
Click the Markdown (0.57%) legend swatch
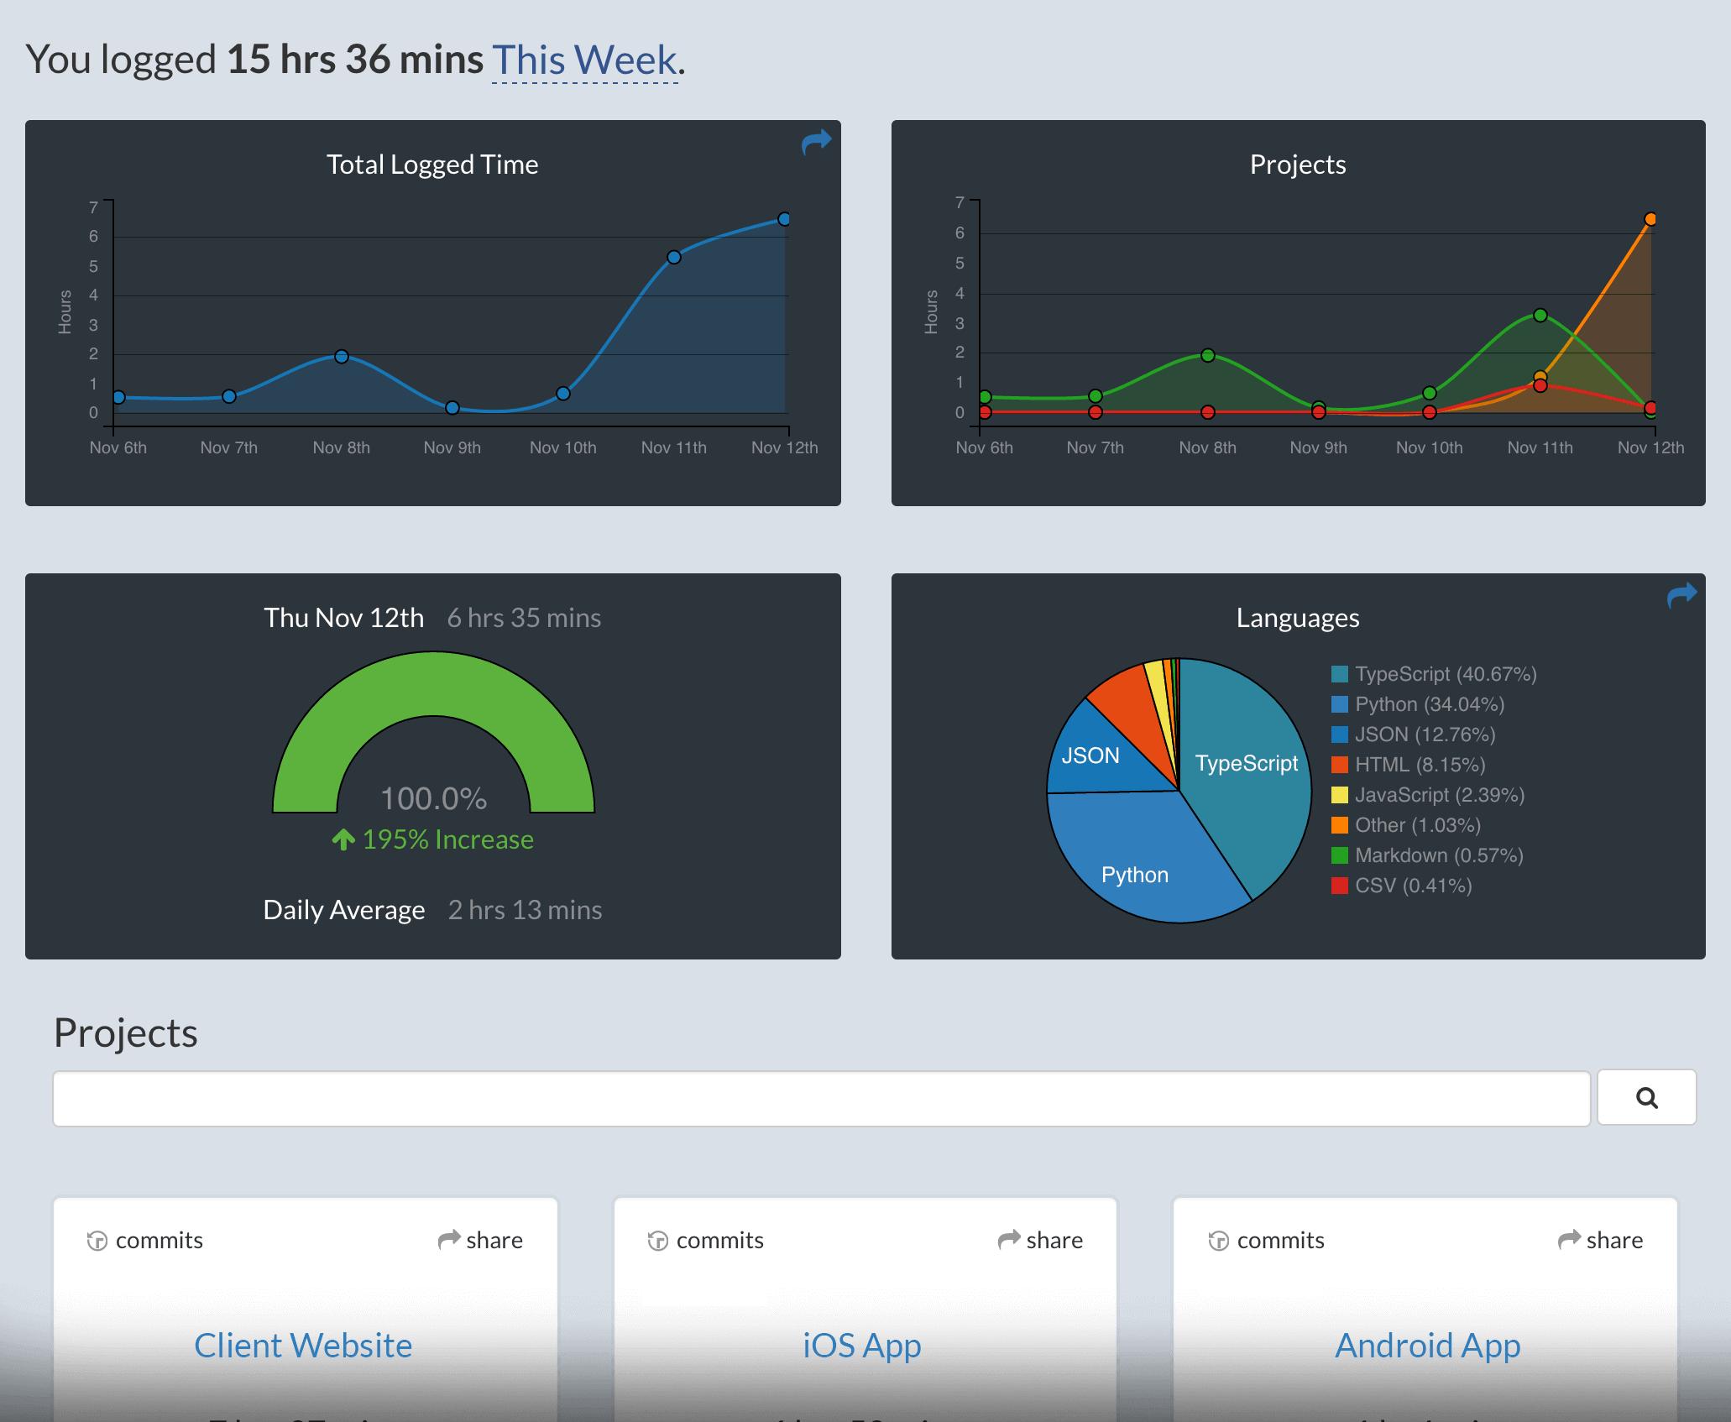[x=1340, y=855]
